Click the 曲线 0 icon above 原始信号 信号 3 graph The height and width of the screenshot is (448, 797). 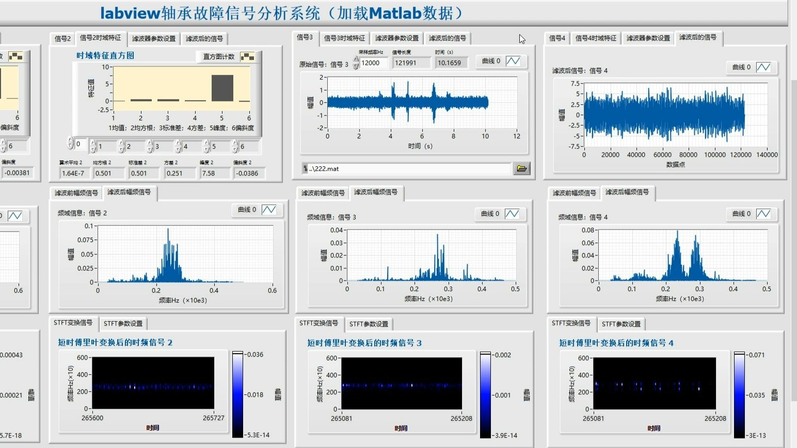point(513,61)
